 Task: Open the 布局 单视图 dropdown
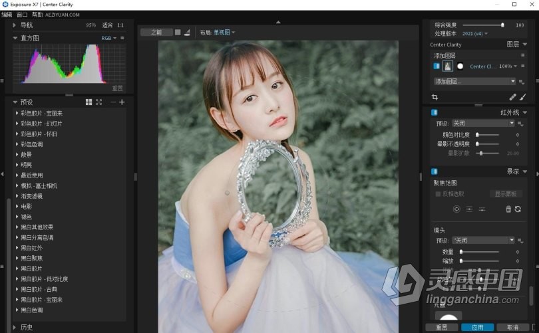pyautogui.click(x=224, y=33)
